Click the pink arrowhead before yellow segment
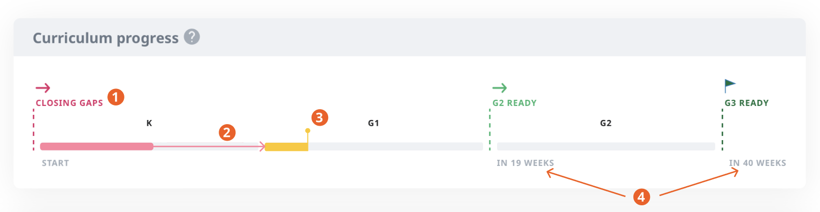This screenshot has width=820, height=212. coord(262,147)
